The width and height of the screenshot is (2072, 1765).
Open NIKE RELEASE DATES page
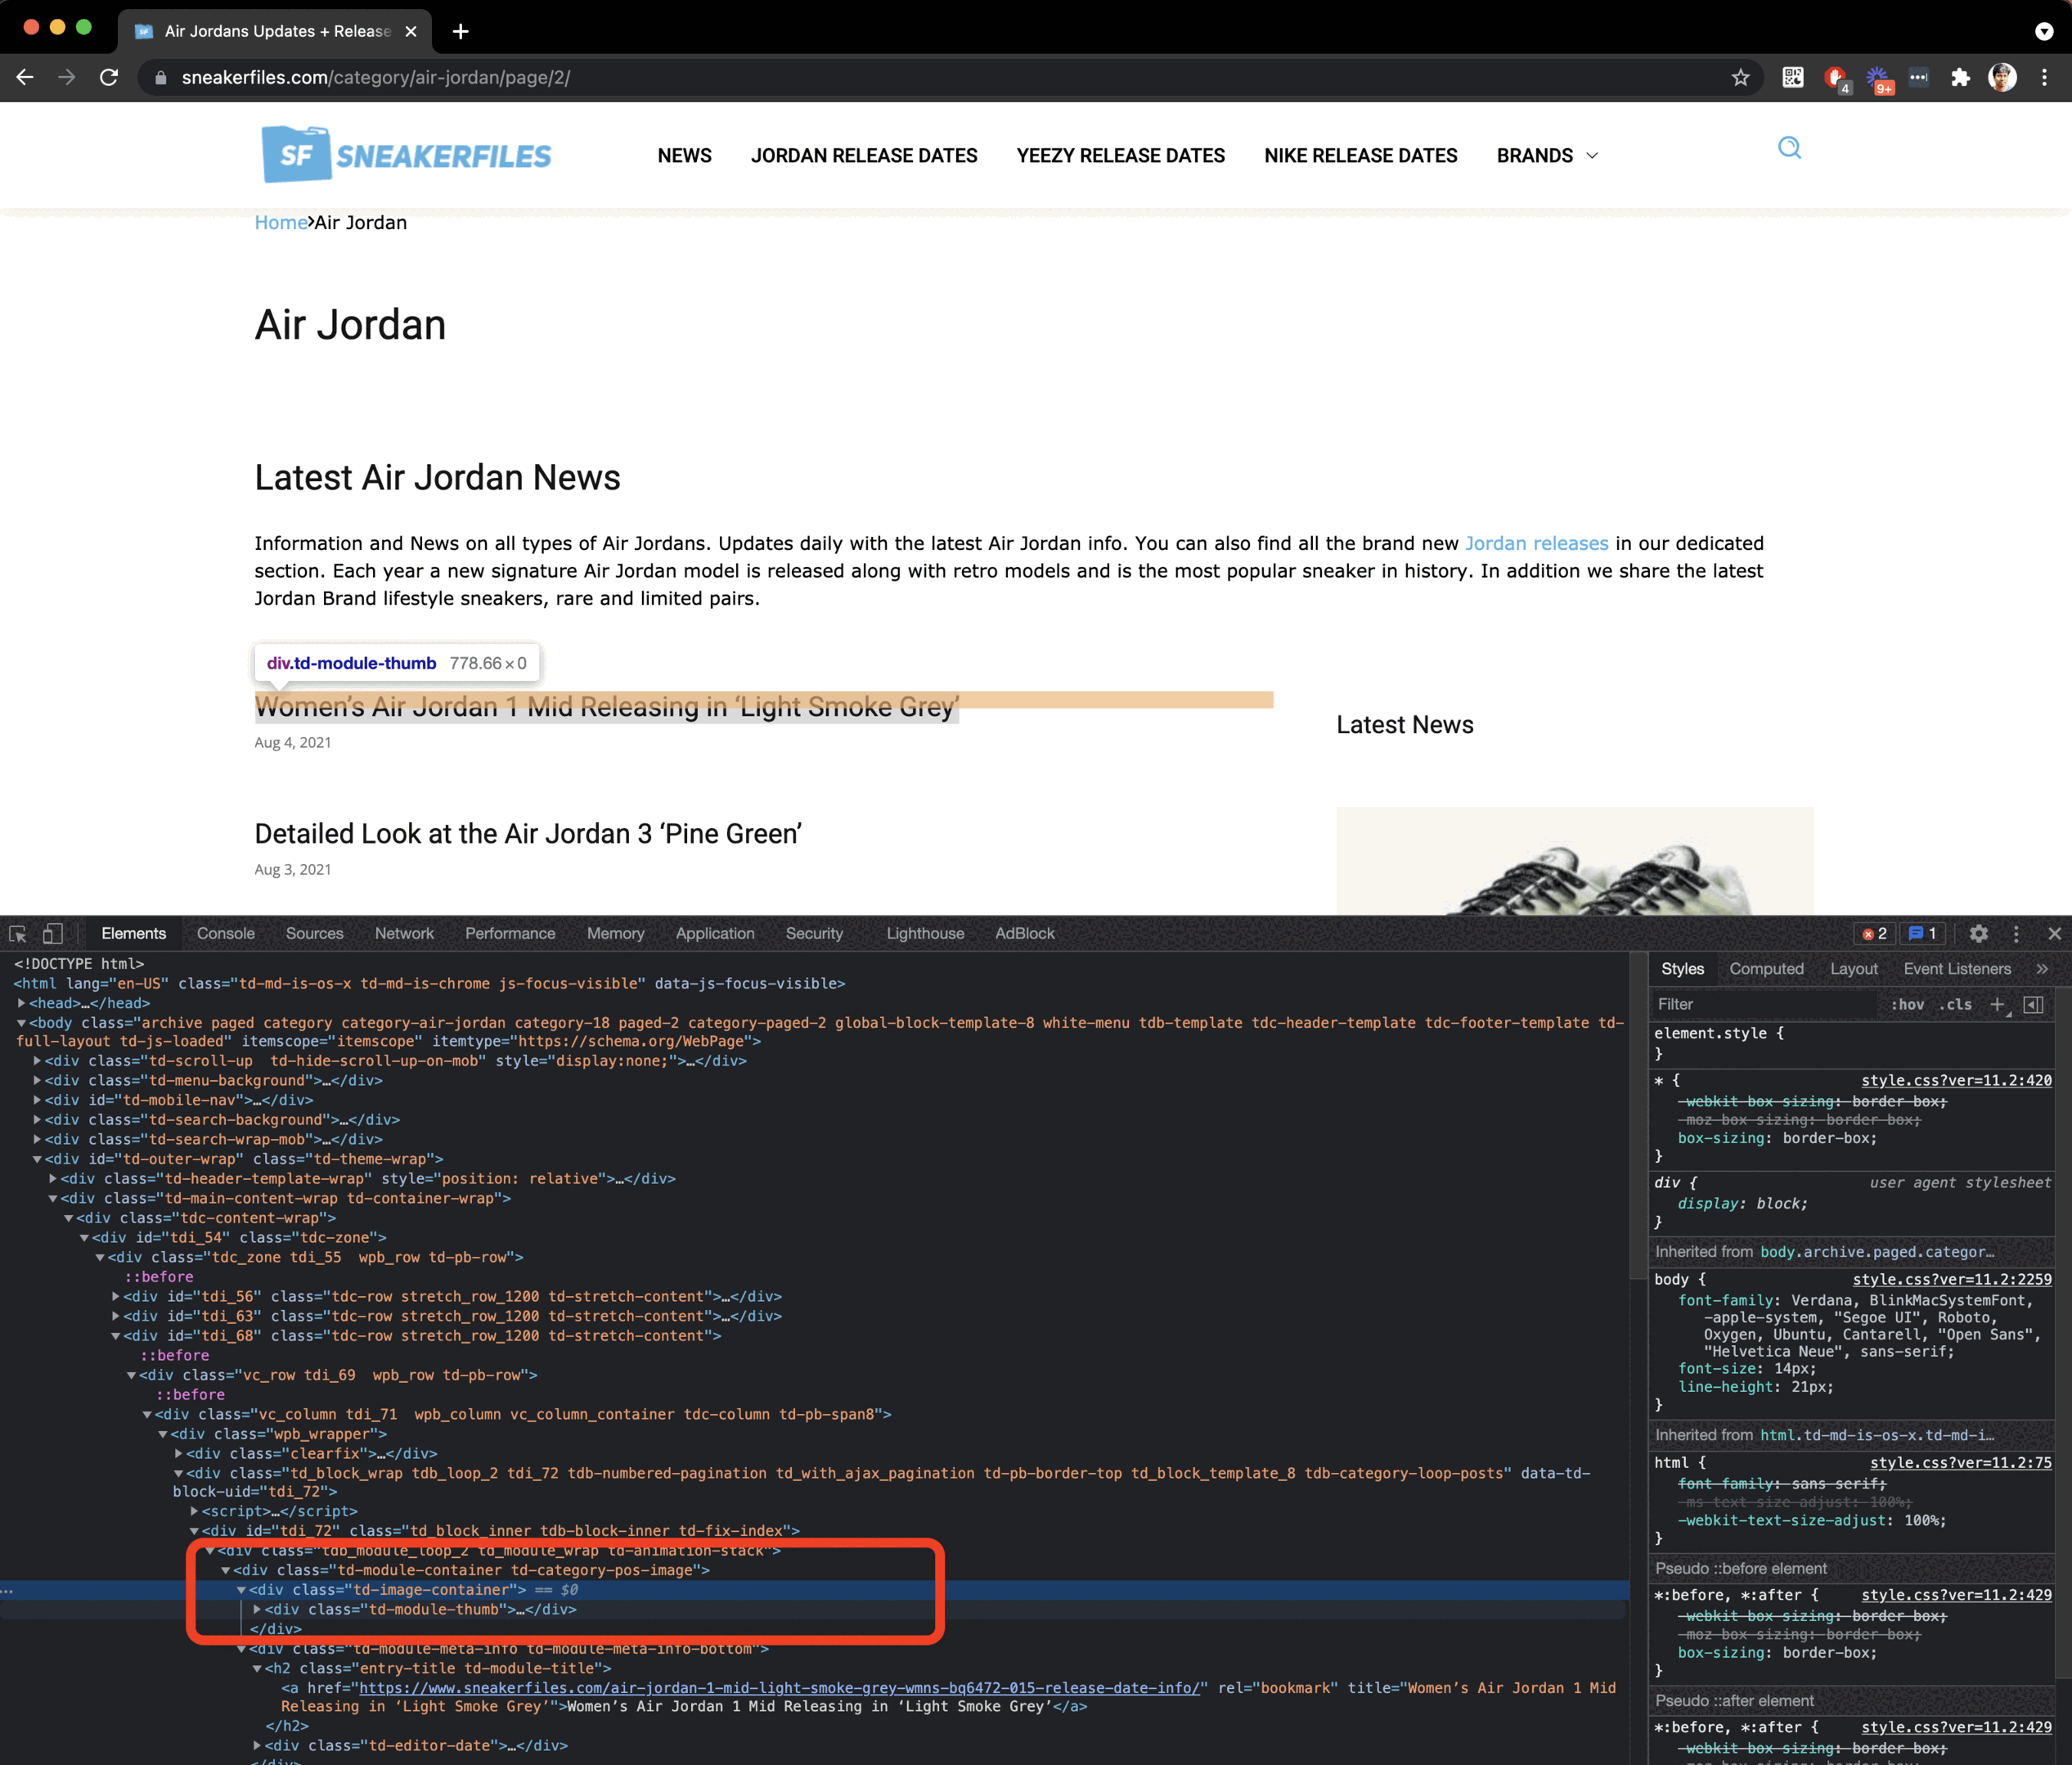click(x=1360, y=156)
